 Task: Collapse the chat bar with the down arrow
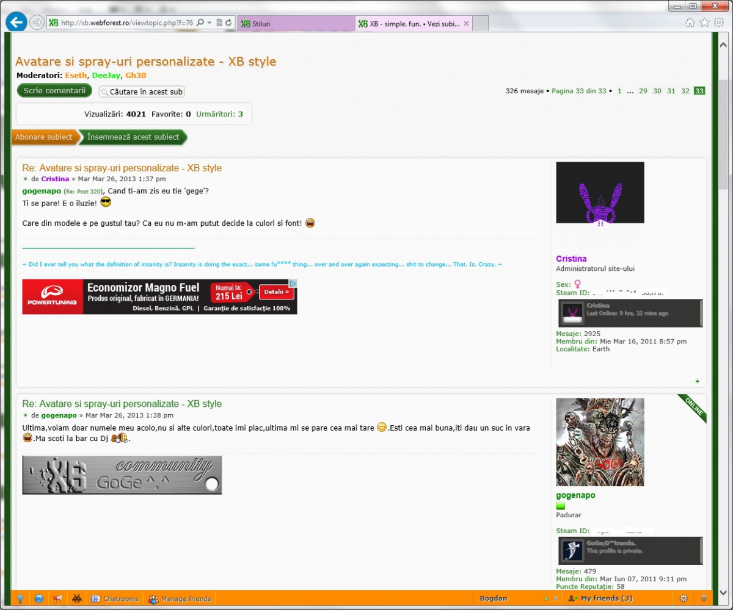(x=704, y=599)
